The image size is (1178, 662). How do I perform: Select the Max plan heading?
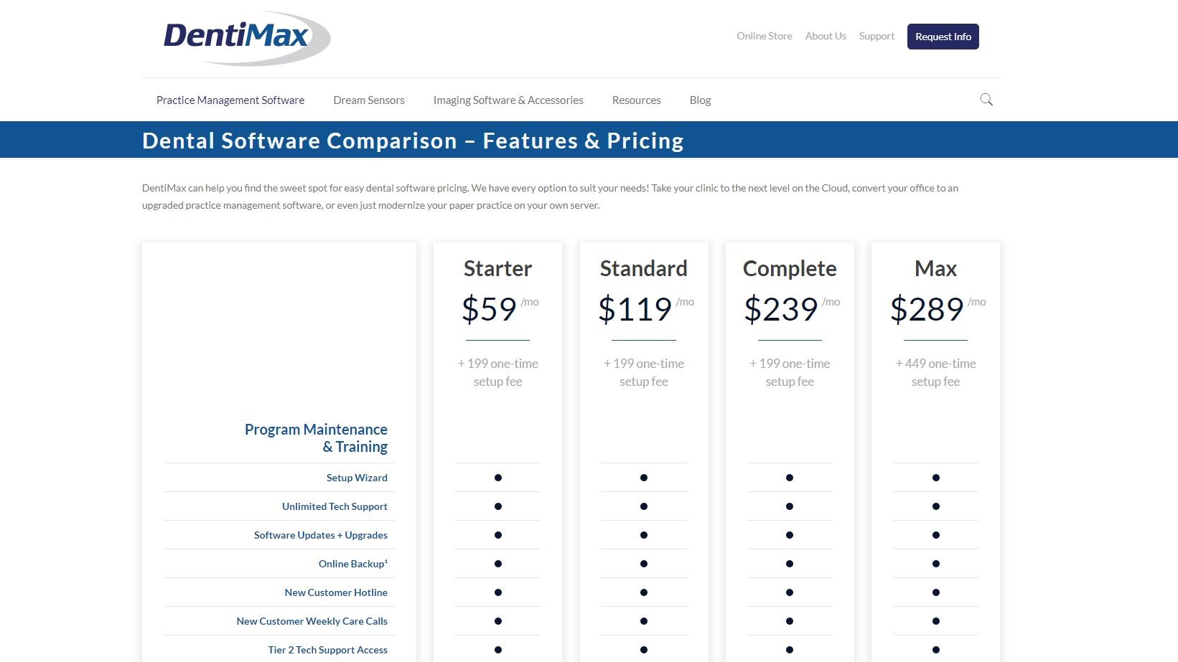936,268
